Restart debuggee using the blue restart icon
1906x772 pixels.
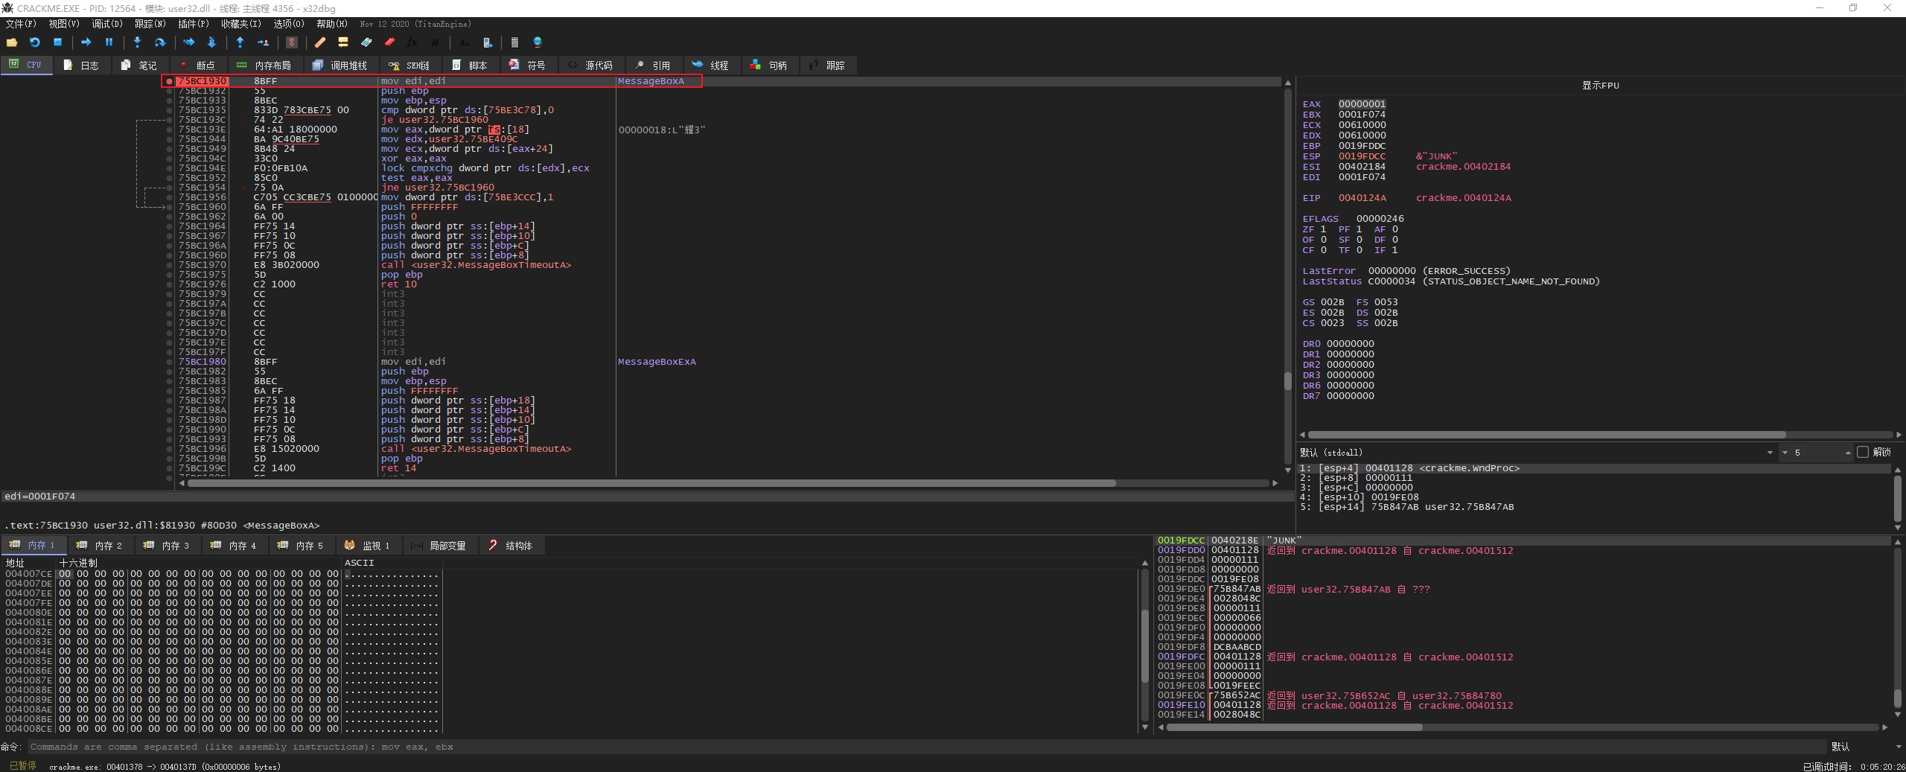(x=34, y=42)
